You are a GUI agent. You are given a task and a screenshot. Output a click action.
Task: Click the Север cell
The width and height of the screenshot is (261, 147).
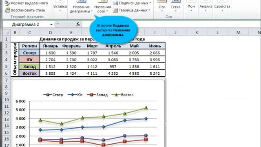29,53
